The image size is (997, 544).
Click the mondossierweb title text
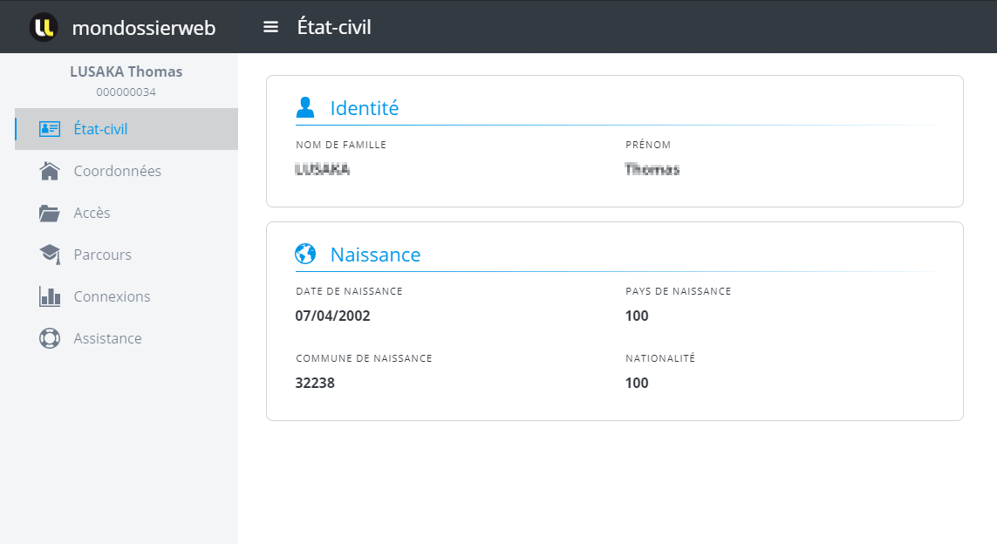(144, 28)
